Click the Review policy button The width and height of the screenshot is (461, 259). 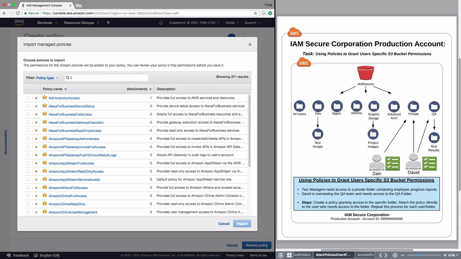coord(257,245)
